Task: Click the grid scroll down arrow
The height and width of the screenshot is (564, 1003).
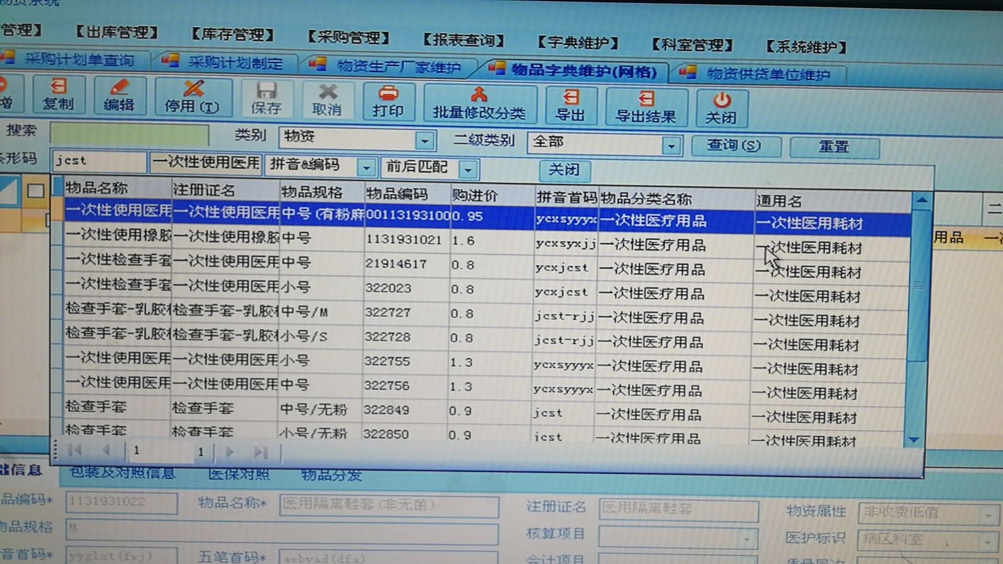Action: point(914,440)
